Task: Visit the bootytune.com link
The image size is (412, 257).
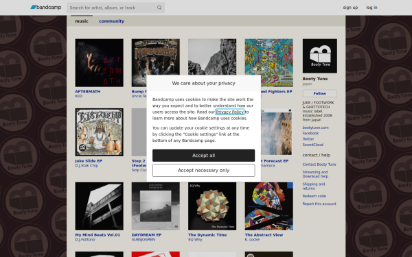Action: click(x=315, y=127)
